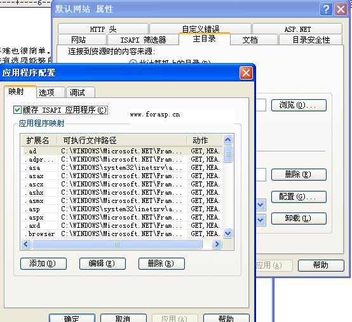Open the HTTP 头 tab in 默认网站 属性
Screen dimensions: 352x322
103,29
